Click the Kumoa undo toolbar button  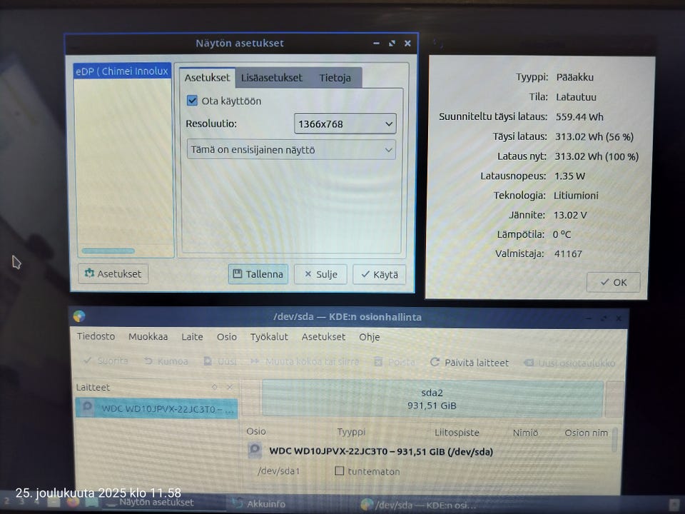tap(166, 361)
